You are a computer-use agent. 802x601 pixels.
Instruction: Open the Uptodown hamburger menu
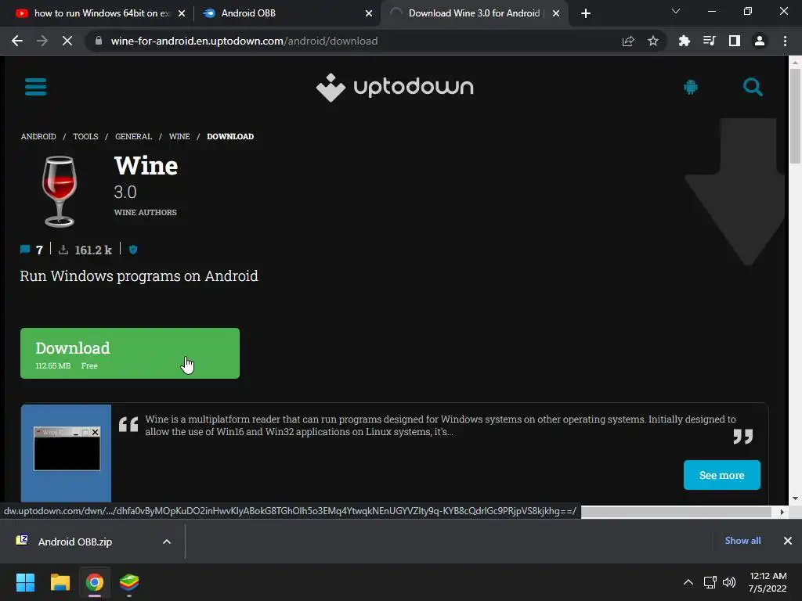tap(36, 87)
